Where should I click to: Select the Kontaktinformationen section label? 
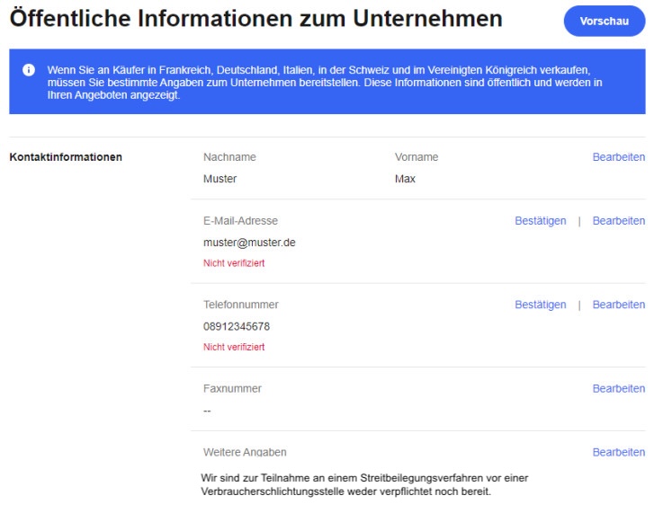coord(66,157)
